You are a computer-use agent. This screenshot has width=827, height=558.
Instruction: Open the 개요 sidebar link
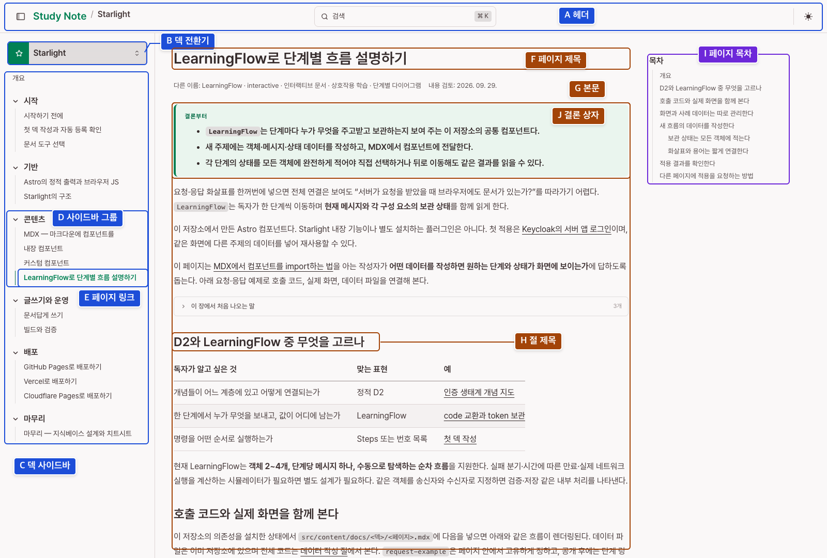(19, 78)
